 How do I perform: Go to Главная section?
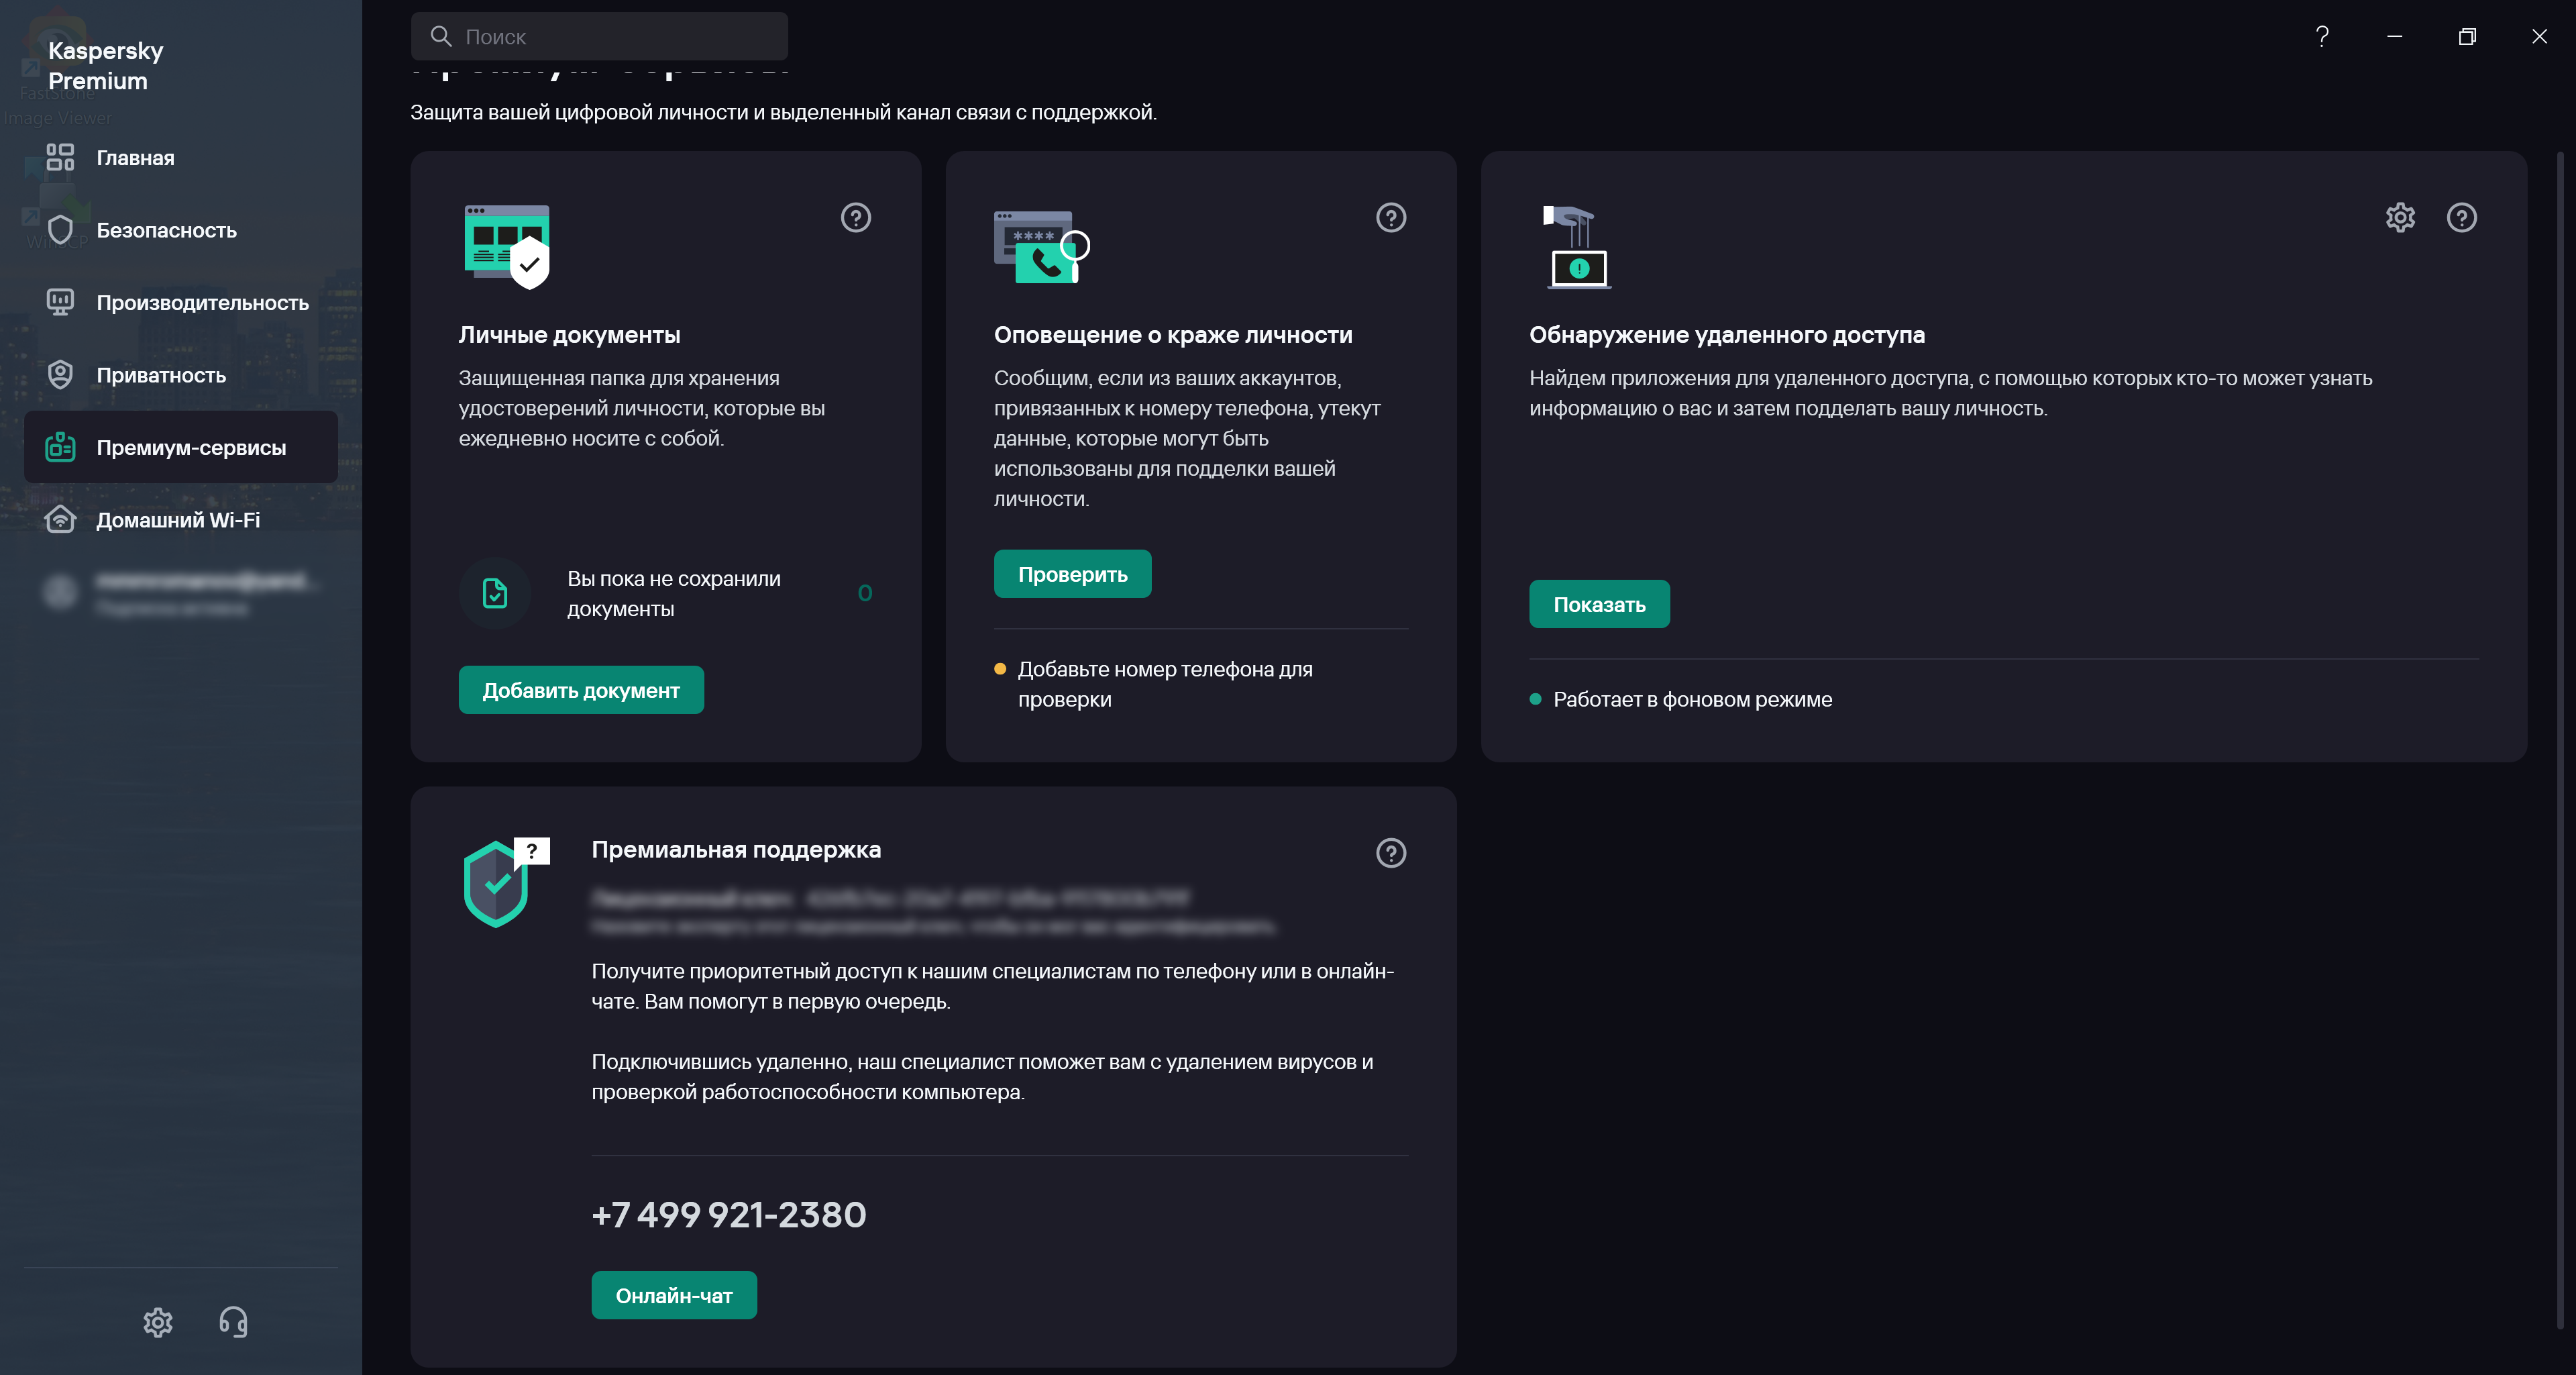[x=135, y=158]
